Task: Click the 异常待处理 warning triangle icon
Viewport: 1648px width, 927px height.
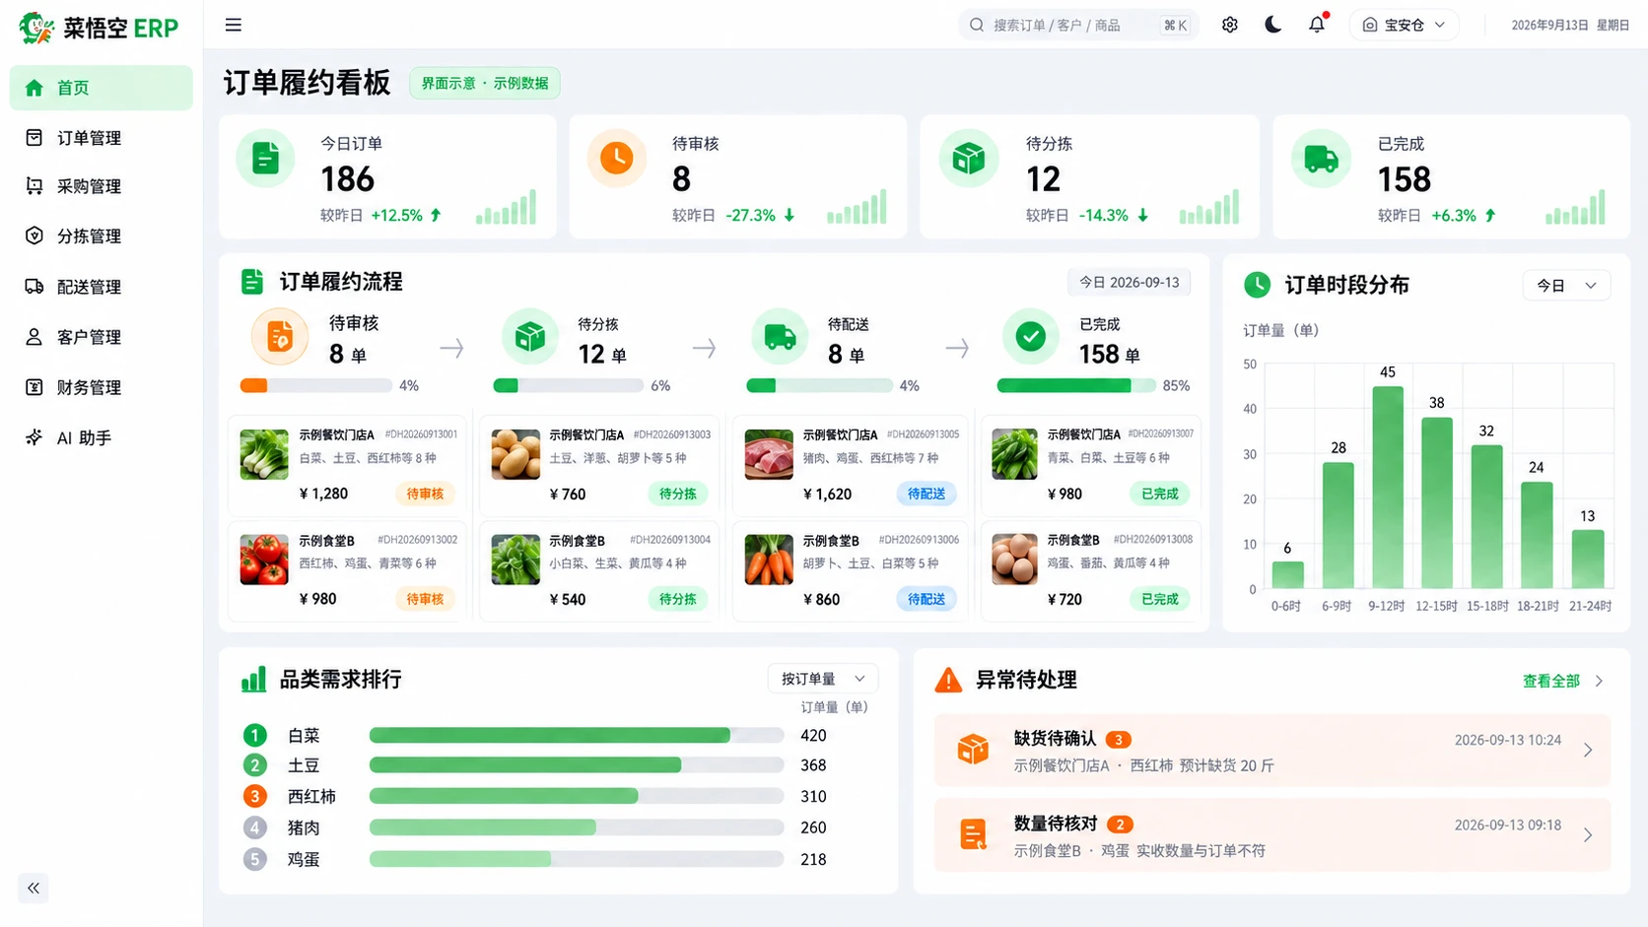Action: [x=948, y=680]
